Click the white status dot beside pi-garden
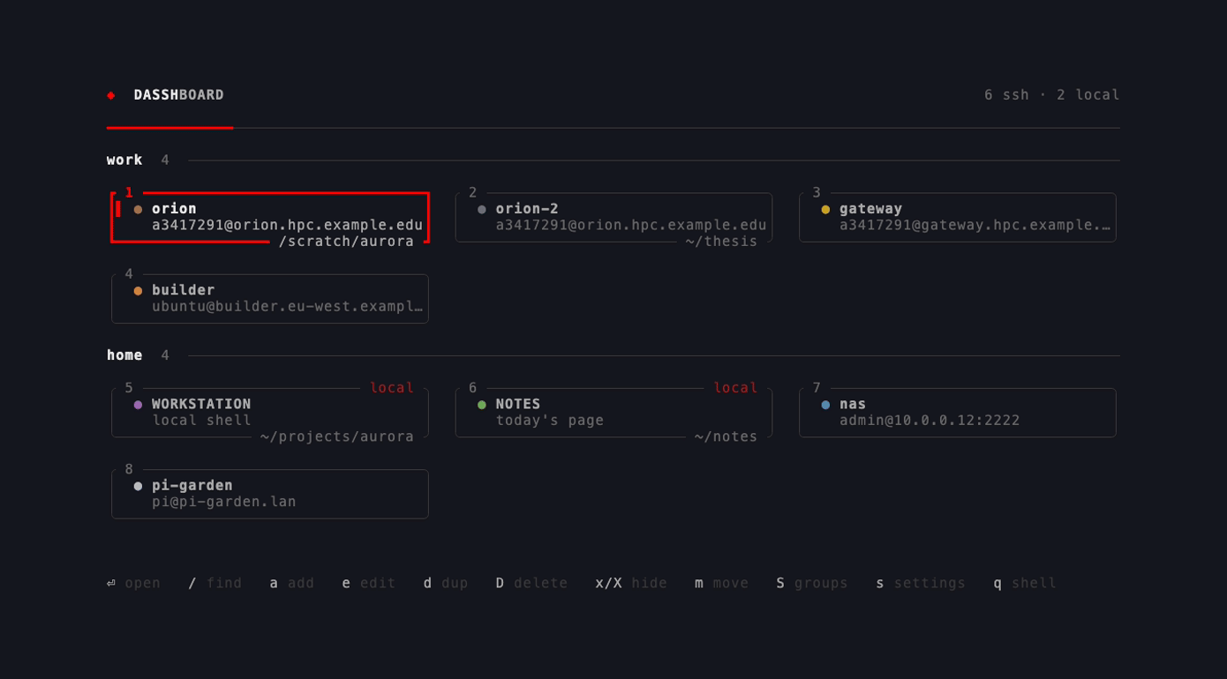 click(x=138, y=486)
